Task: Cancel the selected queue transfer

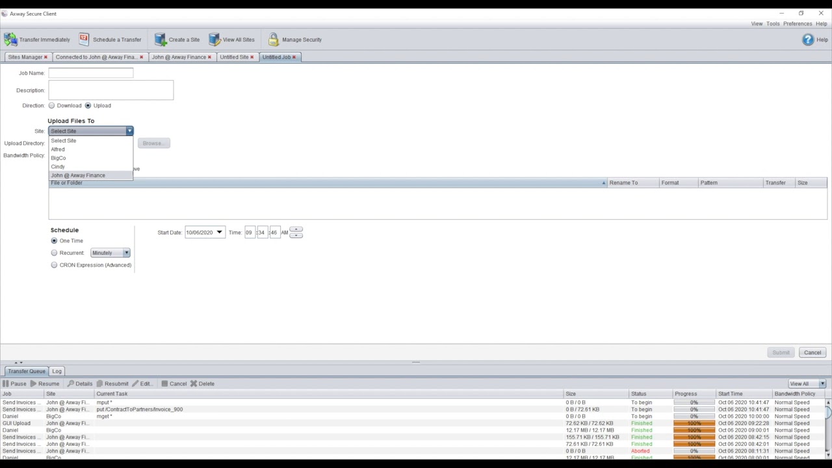Action: pos(174,383)
